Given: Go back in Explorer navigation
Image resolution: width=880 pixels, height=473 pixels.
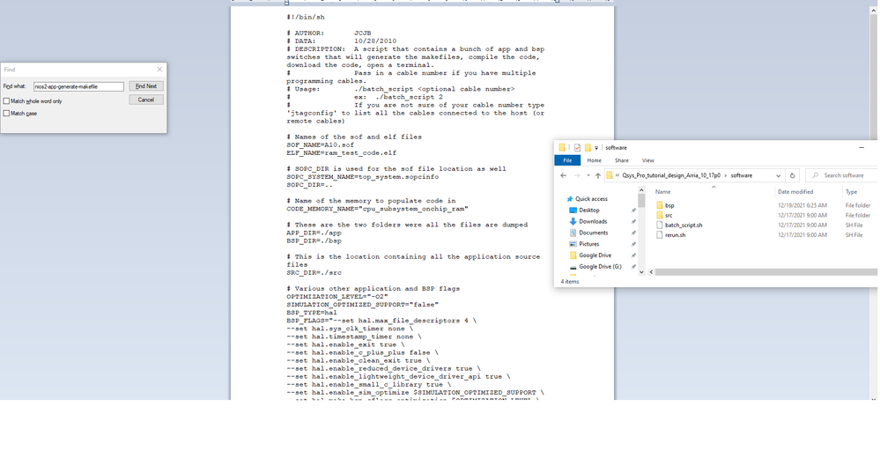Looking at the screenshot, I should click(564, 175).
